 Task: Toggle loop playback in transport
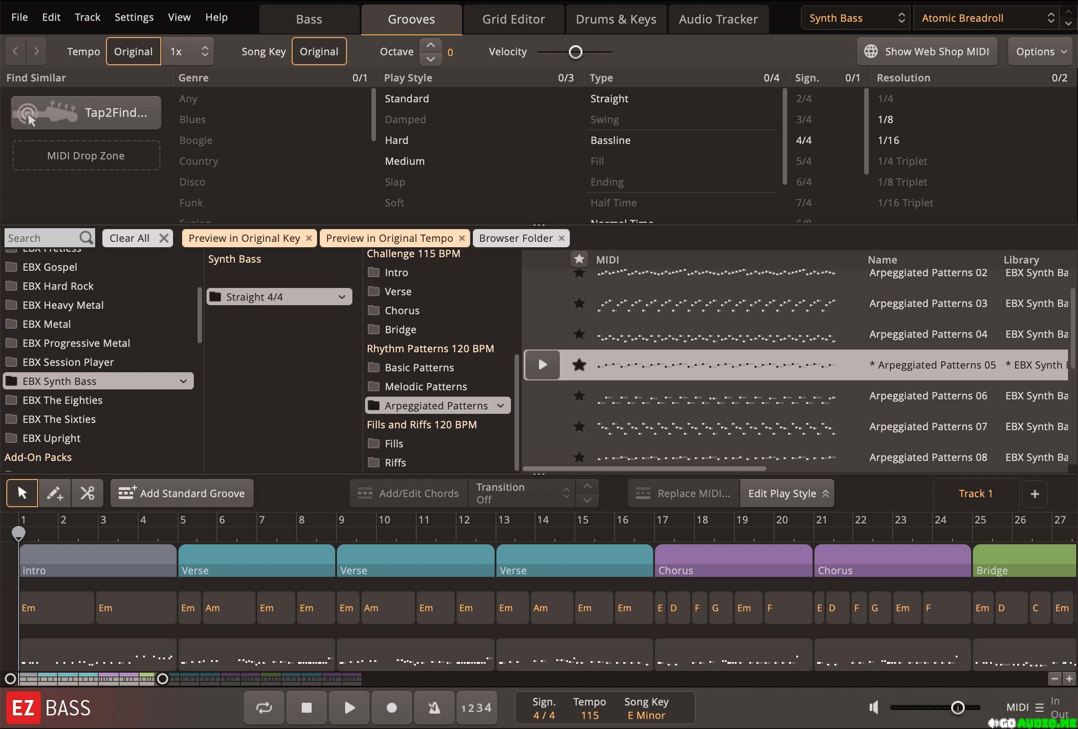tap(264, 708)
